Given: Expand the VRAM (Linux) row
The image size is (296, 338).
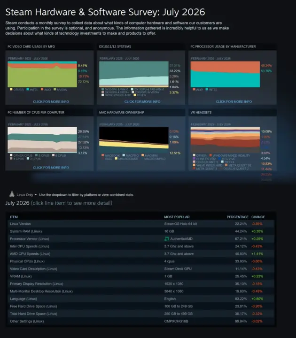Looking at the screenshot, I should 141,276.
